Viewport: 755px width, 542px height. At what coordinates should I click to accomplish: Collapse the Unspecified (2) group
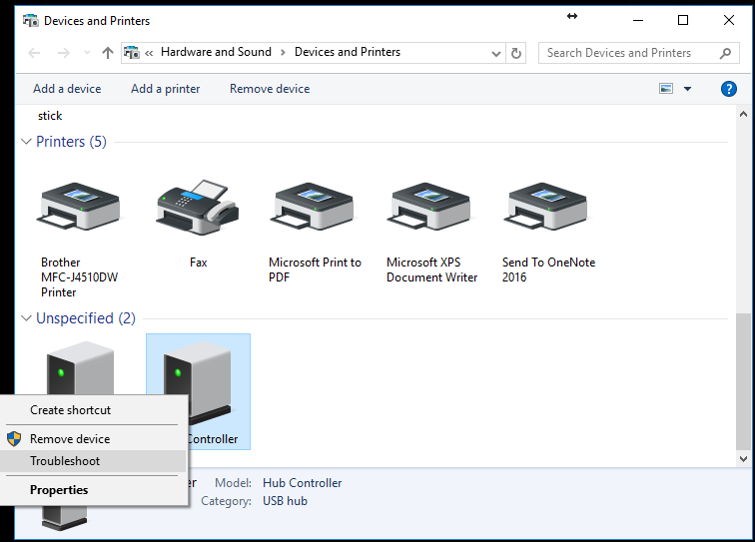click(x=27, y=318)
